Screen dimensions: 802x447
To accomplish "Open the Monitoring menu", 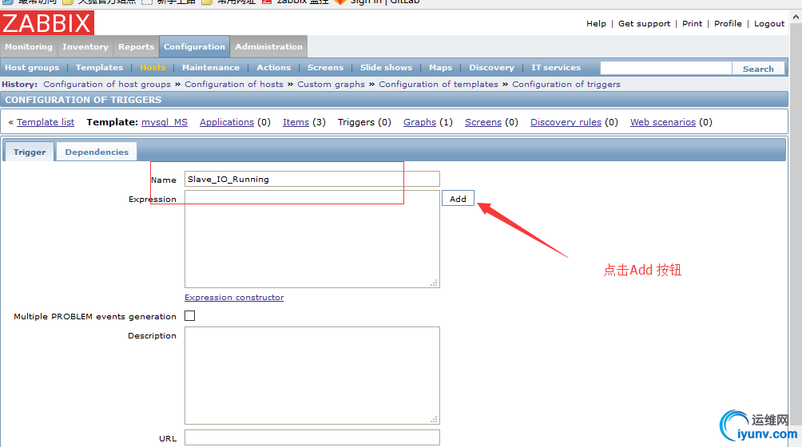I will 29,46.
